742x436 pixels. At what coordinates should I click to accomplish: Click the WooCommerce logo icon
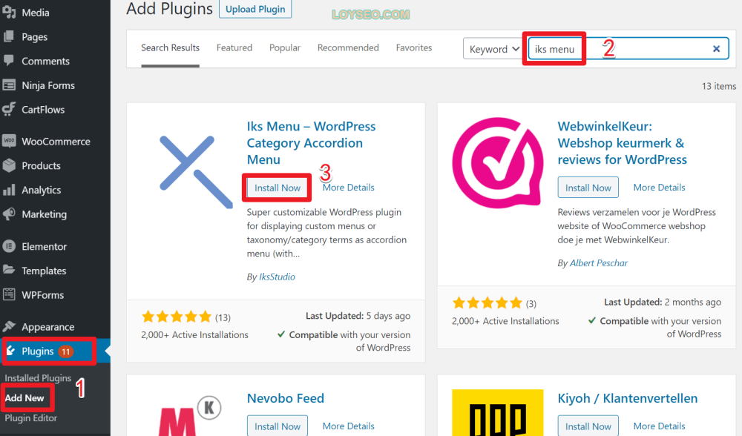9,141
